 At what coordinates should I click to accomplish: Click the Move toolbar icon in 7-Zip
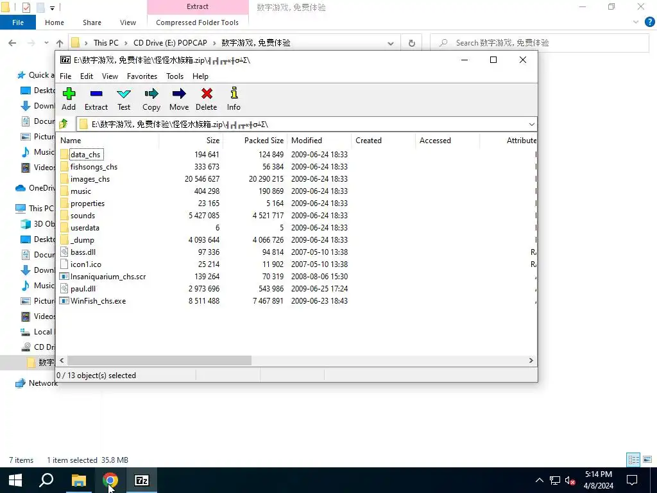click(179, 94)
